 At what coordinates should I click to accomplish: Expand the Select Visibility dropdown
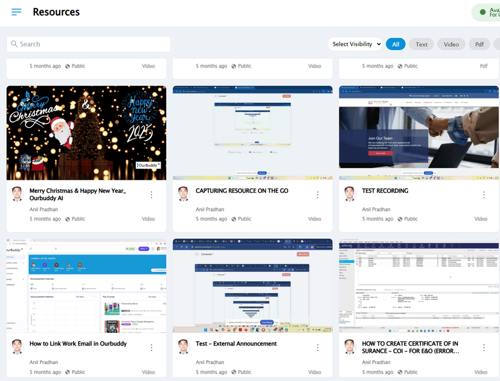pyautogui.click(x=356, y=44)
